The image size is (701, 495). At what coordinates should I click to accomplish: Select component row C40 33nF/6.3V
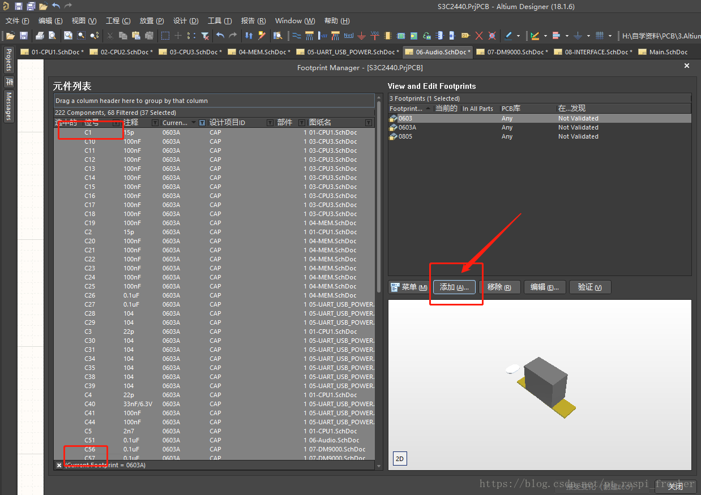pos(215,404)
